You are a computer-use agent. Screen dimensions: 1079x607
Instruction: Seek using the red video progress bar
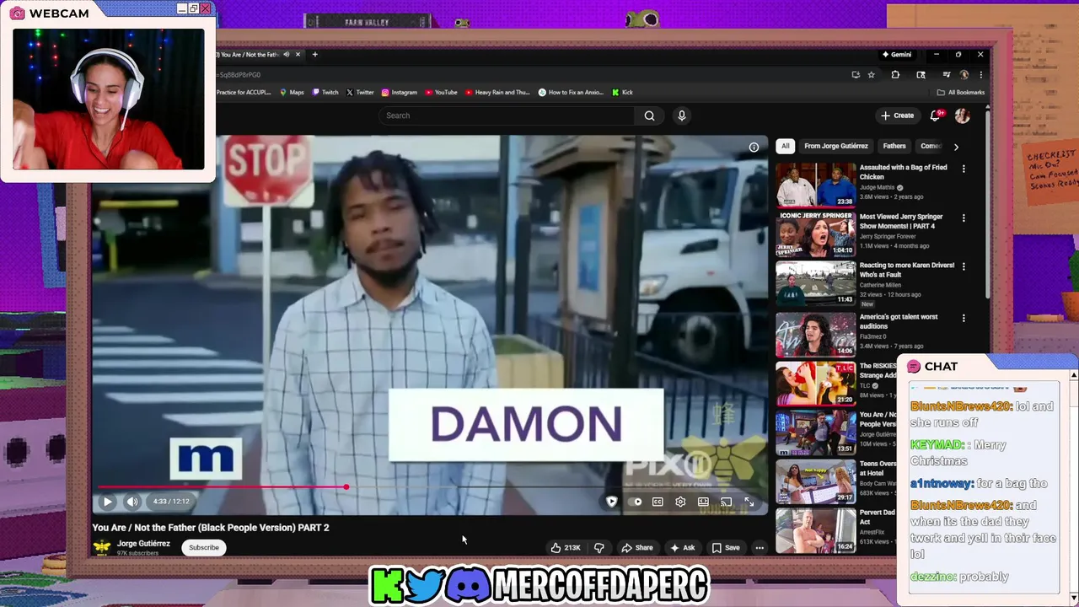click(x=222, y=487)
